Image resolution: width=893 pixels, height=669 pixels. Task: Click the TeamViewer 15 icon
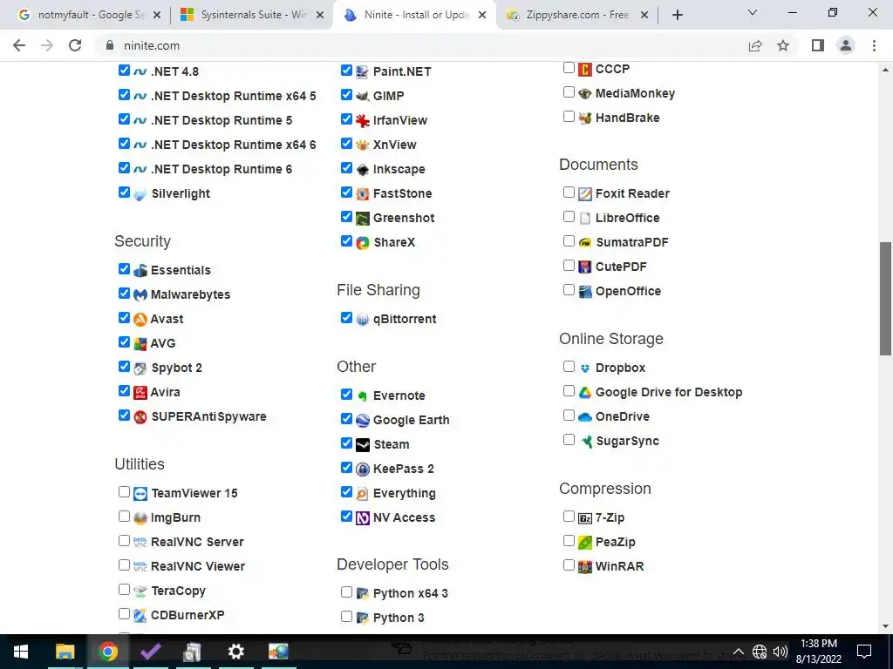140,493
